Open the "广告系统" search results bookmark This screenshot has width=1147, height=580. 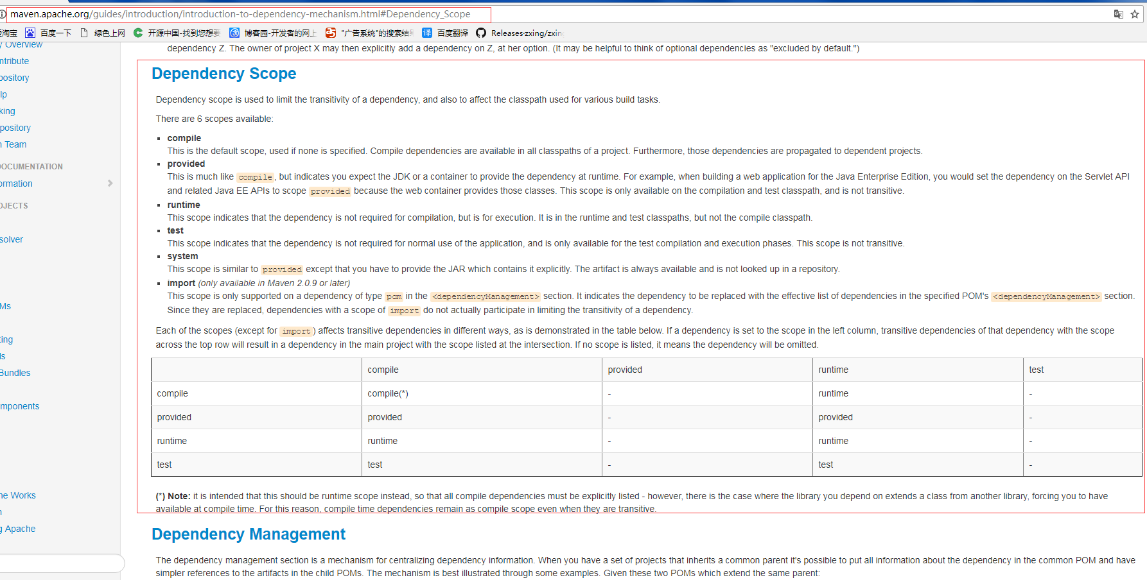point(369,33)
